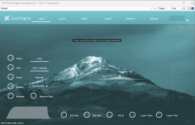Click the drop audio file area
195x125 pixels.
pos(97,41)
